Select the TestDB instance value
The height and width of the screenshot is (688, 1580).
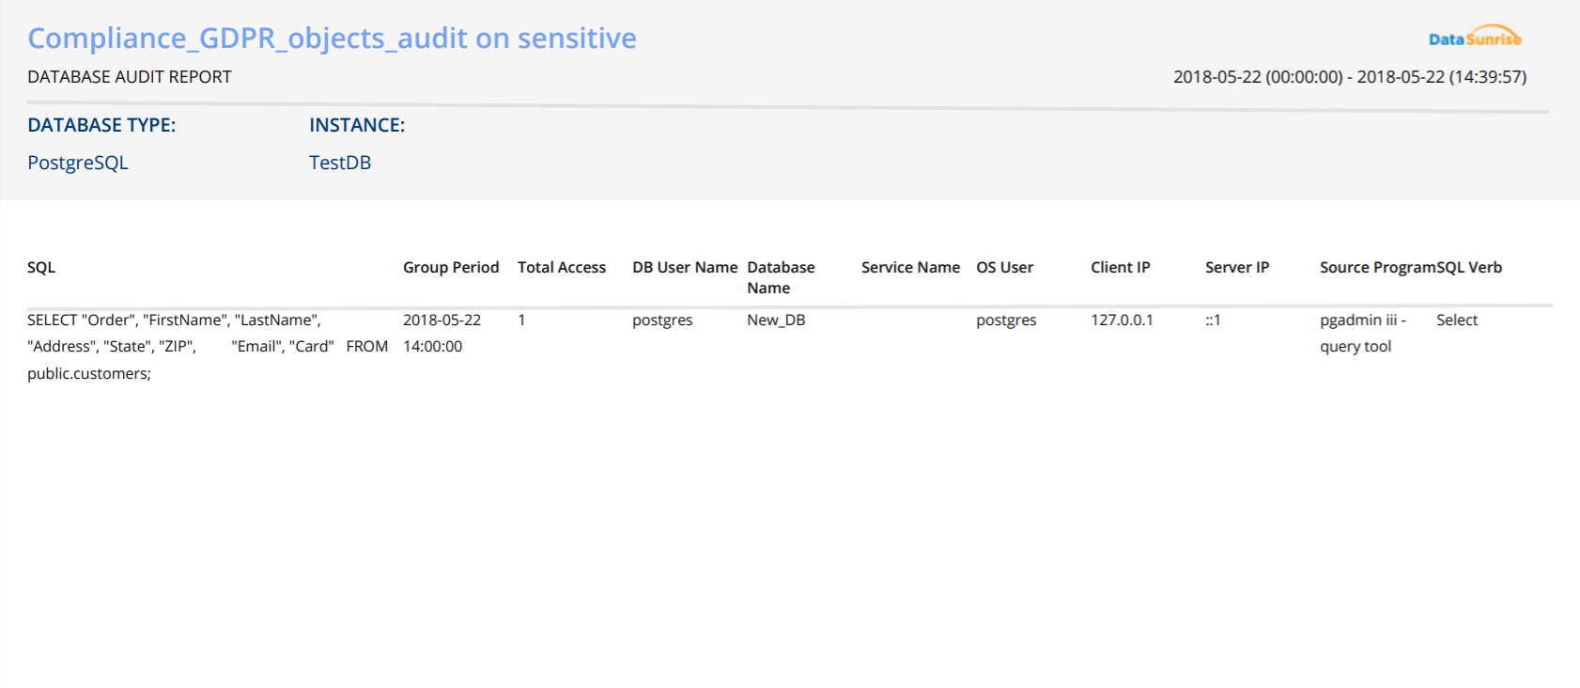click(340, 163)
